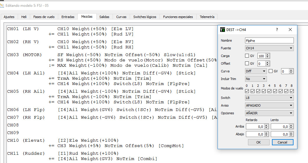The height and width of the screenshot is (163, 308).
Task: Click the Nombre field containing FlpPre
Action: pos(269,40)
